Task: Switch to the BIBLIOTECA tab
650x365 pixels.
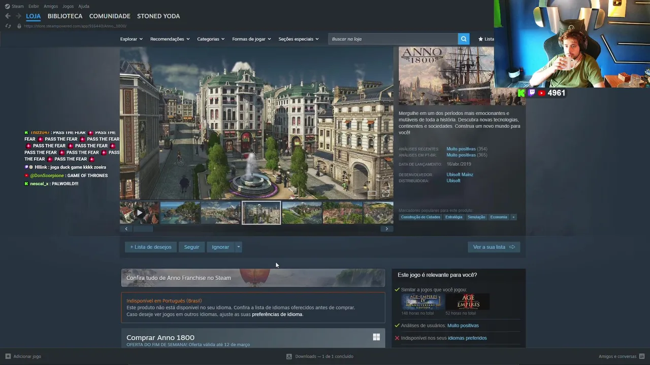Action: click(x=65, y=16)
